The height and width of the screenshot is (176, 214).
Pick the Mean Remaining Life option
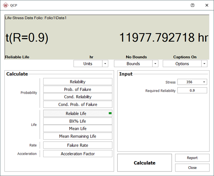78,136
